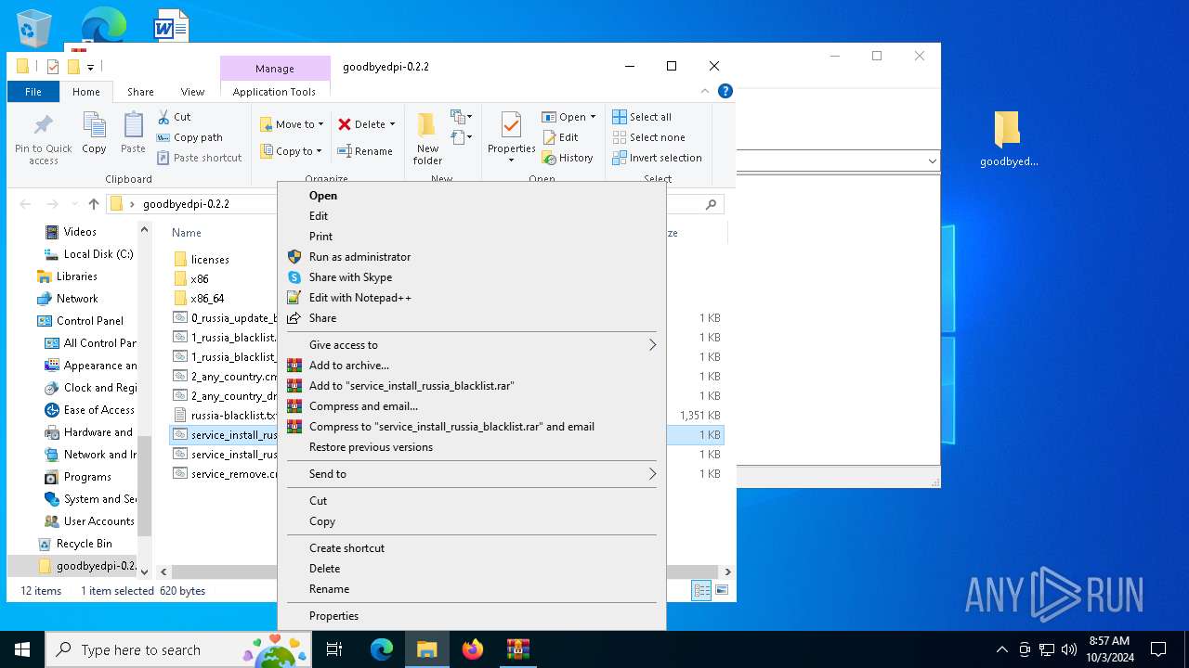Open the Recycle Bin desktop icon

[34, 28]
